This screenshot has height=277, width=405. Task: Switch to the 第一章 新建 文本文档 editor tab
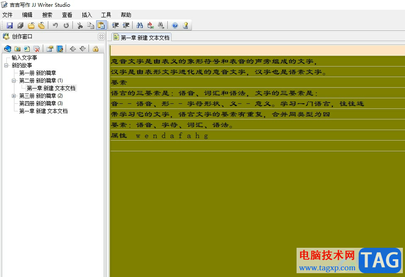[x=142, y=37]
